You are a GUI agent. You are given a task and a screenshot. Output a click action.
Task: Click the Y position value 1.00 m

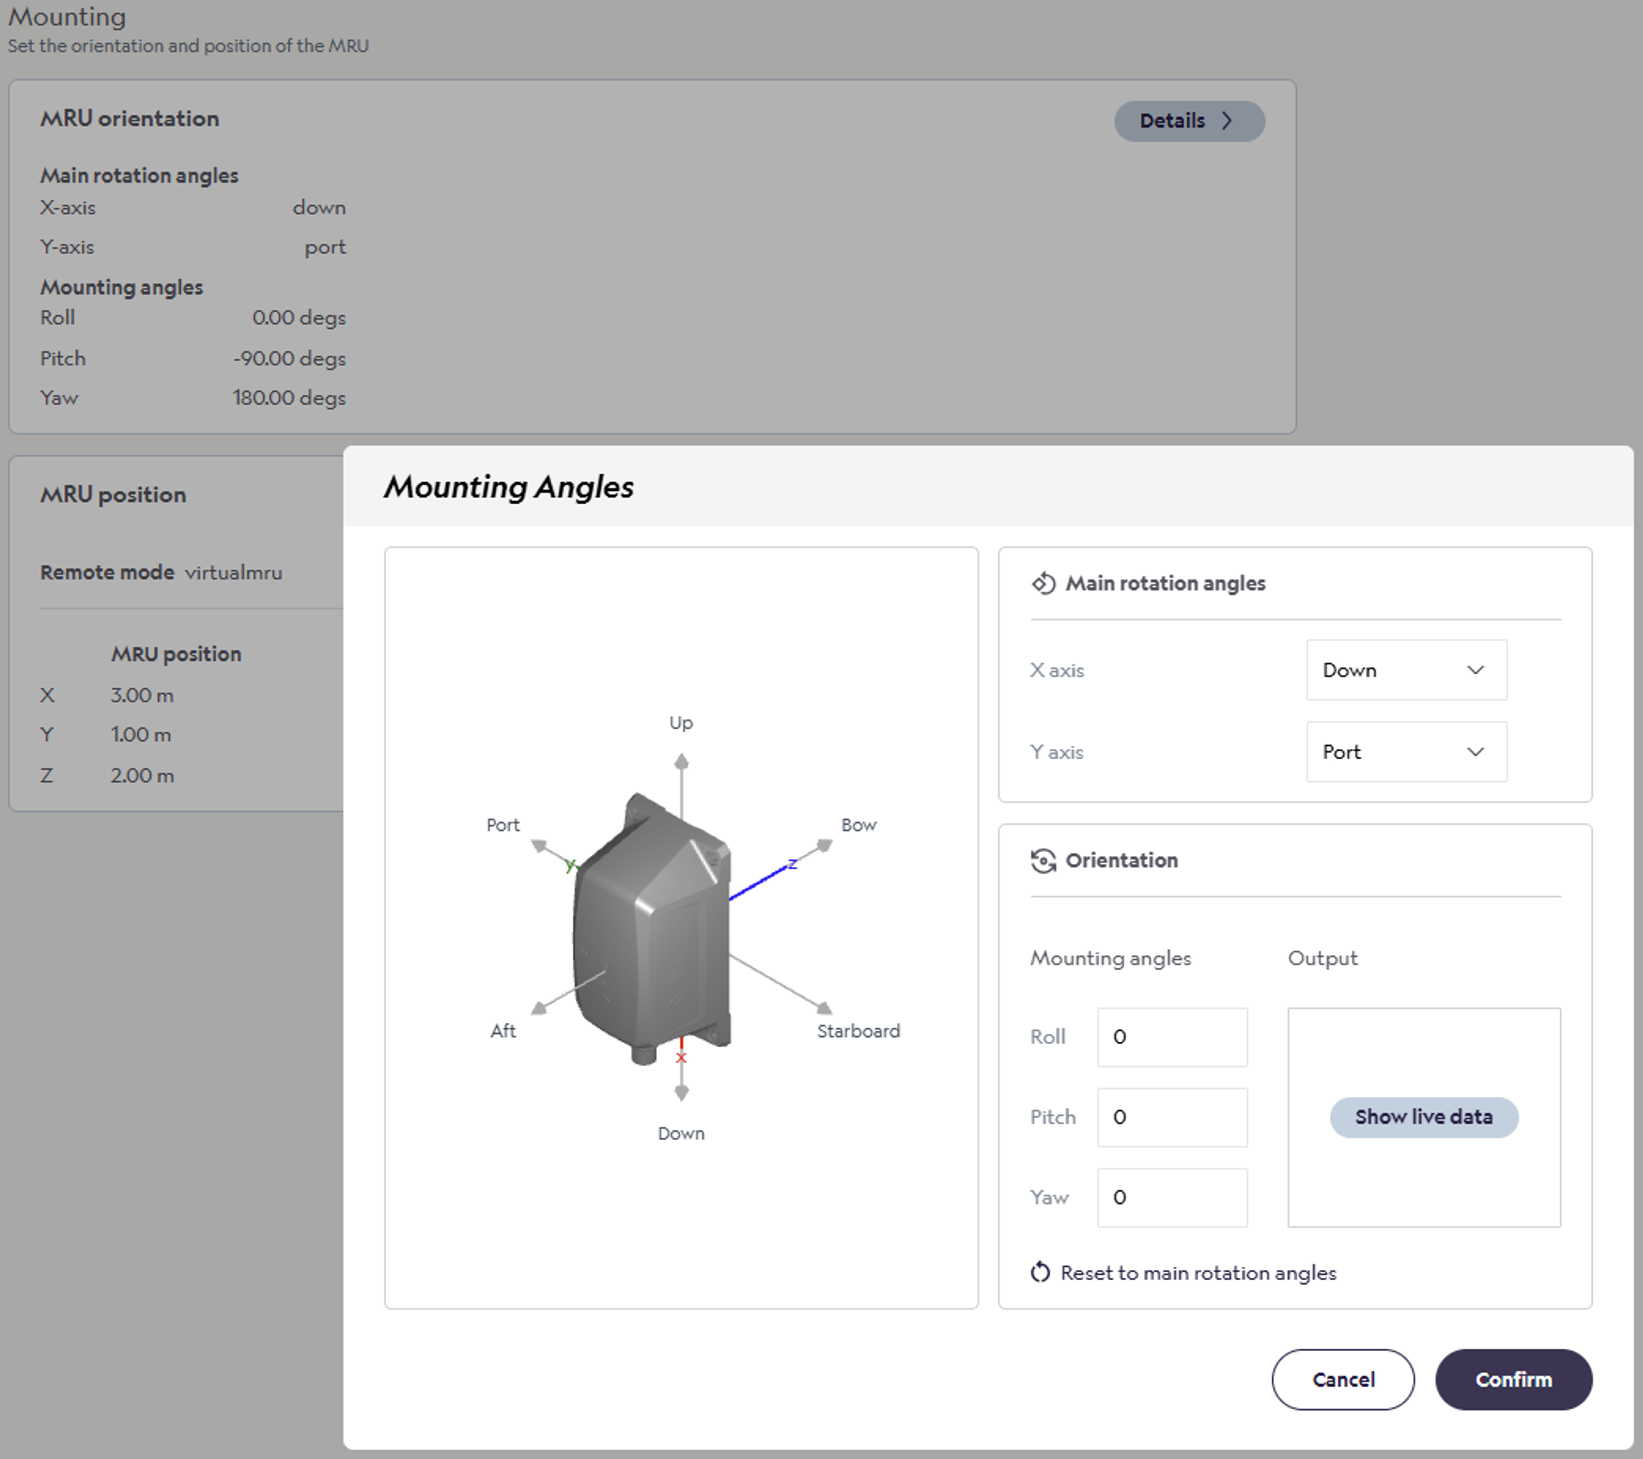point(142,735)
